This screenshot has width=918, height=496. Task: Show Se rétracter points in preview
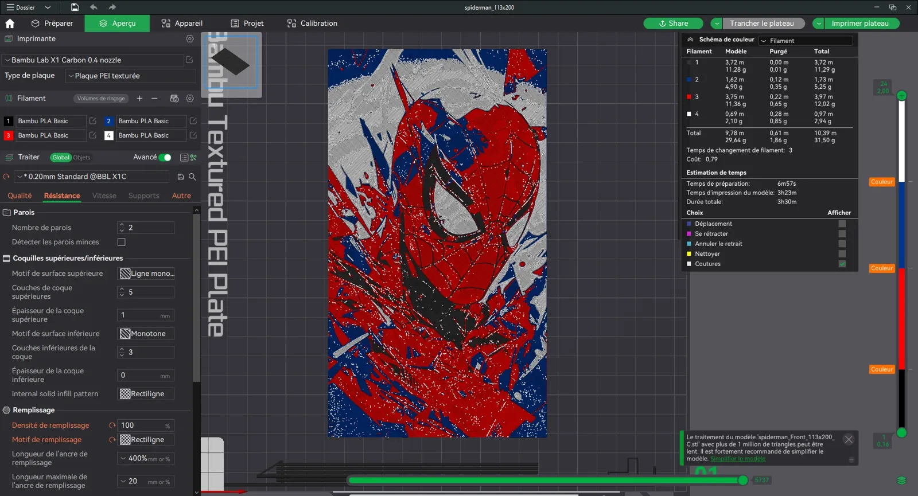(x=842, y=234)
